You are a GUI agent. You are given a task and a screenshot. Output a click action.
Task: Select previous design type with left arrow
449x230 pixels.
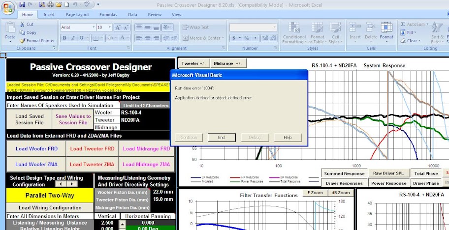point(61,184)
